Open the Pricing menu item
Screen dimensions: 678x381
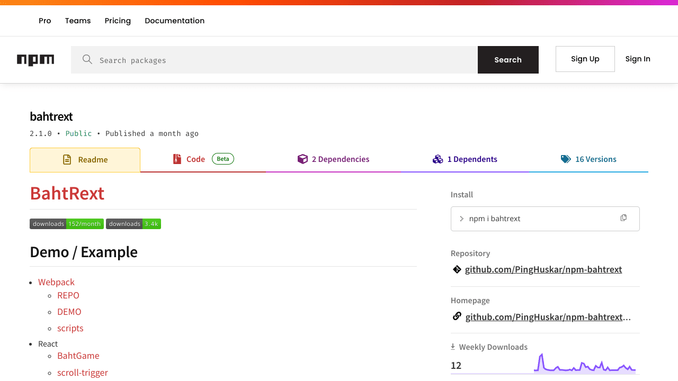[118, 21]
